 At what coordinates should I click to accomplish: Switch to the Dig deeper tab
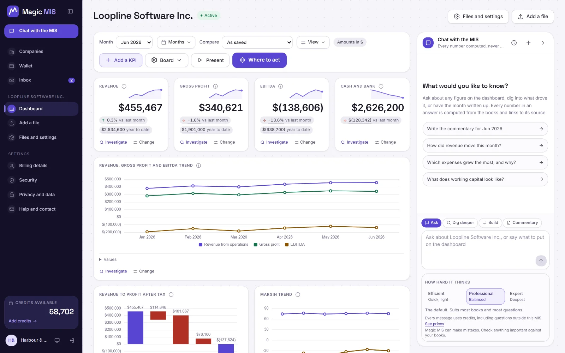click(x=460, y=223)
